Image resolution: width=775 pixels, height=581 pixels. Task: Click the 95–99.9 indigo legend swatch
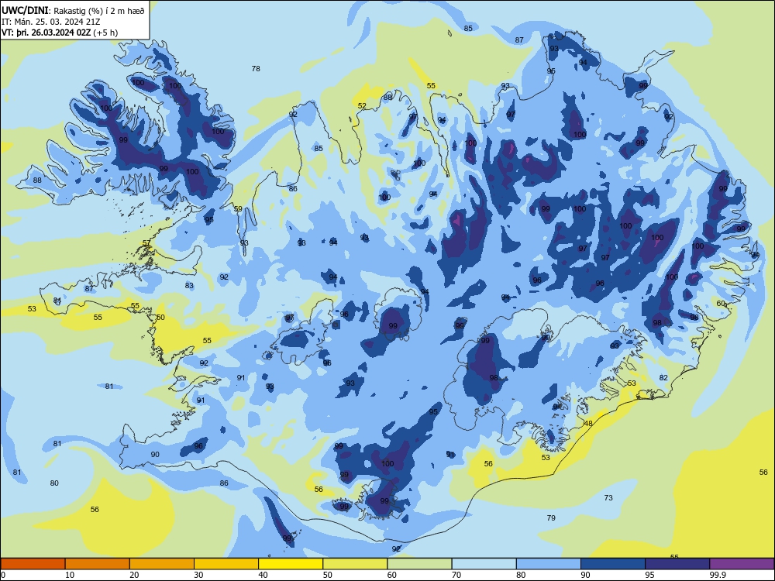pyautogui.click(x=677, y=564)
